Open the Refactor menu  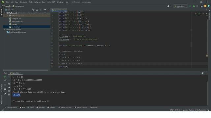click(x=37, y=2)
